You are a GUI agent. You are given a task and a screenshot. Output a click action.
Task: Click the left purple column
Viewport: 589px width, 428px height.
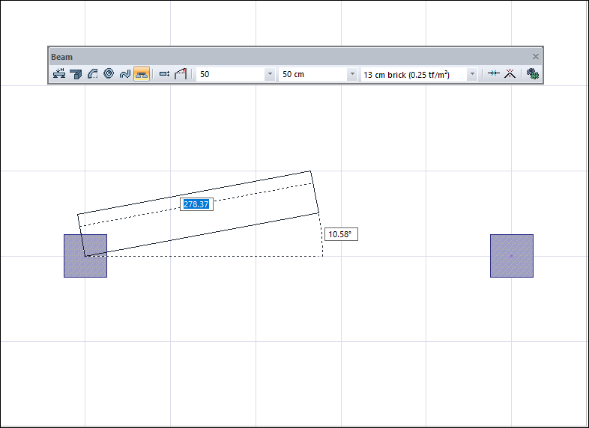click(85, 256)
